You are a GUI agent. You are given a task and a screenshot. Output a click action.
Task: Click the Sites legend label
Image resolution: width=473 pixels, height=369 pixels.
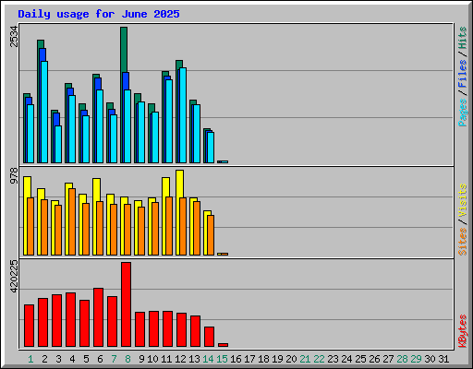[x=462, y=242]
